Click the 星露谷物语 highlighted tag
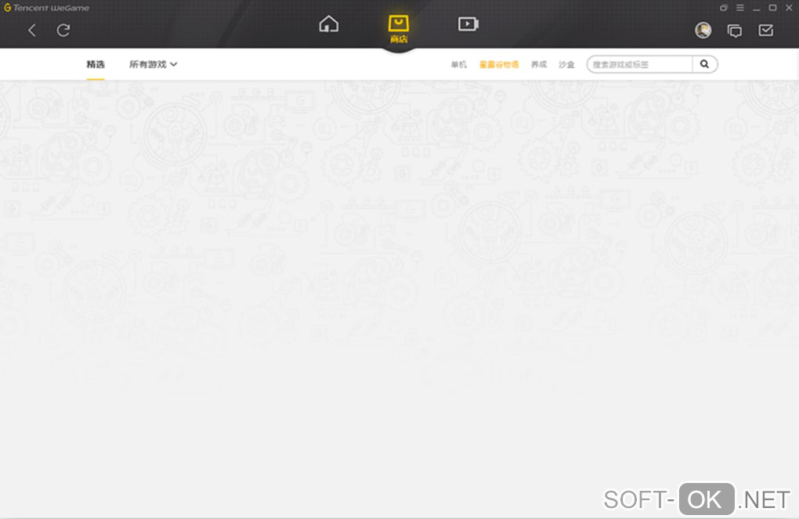Screen dimensions: 799x519 (499, 65)
